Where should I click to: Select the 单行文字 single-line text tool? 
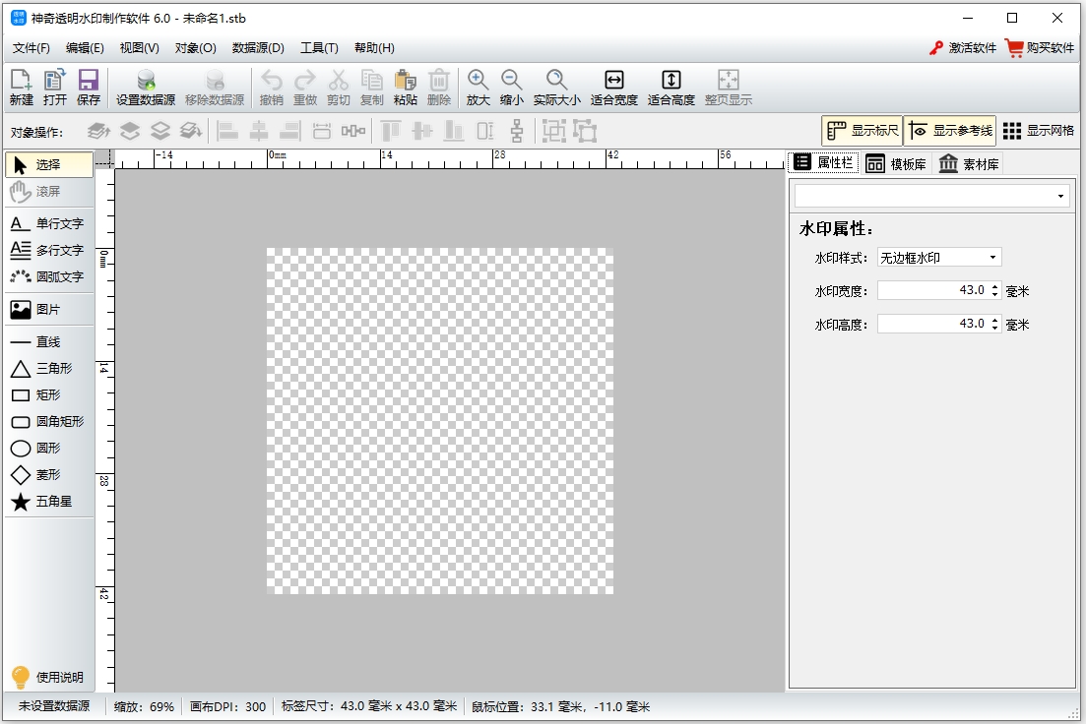tap(48, 224)
